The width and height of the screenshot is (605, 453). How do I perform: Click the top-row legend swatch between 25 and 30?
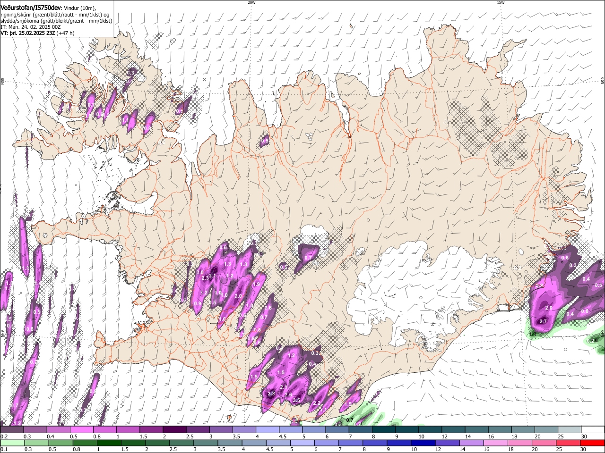pyautogui.click(x=570, y=430)
